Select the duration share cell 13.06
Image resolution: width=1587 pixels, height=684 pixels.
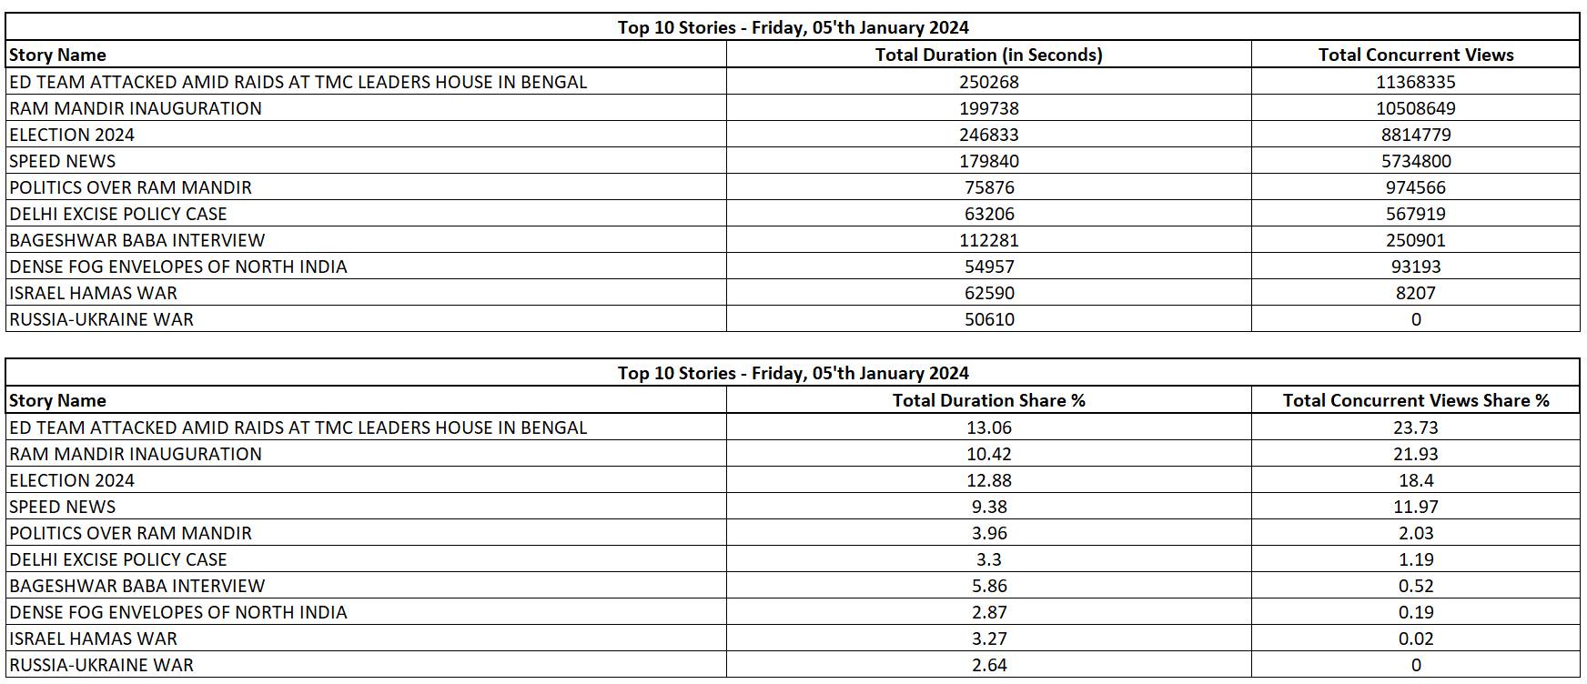point(988,427)
